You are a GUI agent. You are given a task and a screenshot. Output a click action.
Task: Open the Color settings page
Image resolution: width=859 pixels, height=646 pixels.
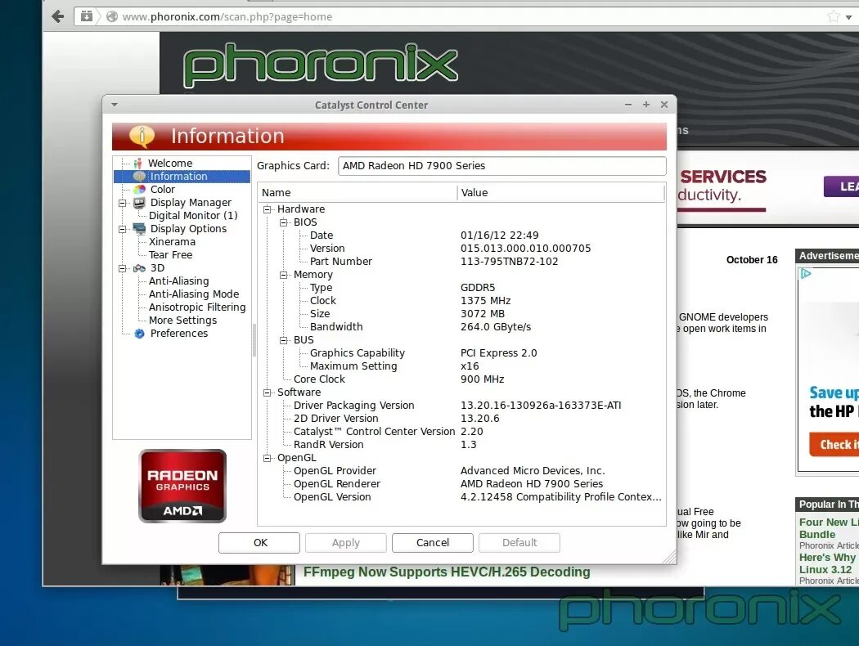tap(163, 190)
